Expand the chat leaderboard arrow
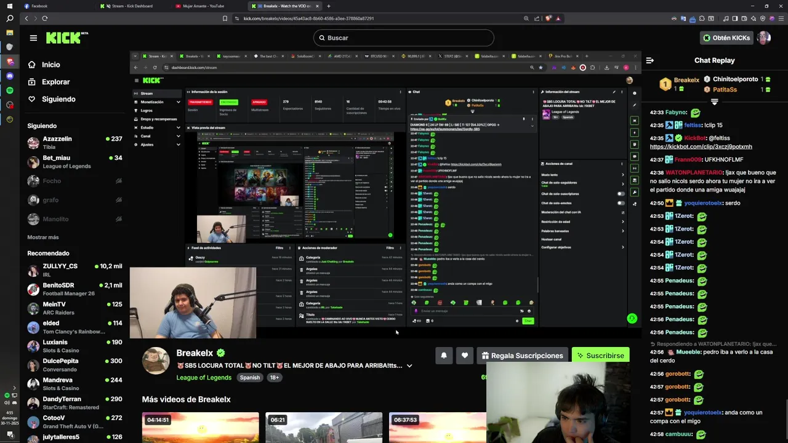788x443 pixels. point(714,102)
